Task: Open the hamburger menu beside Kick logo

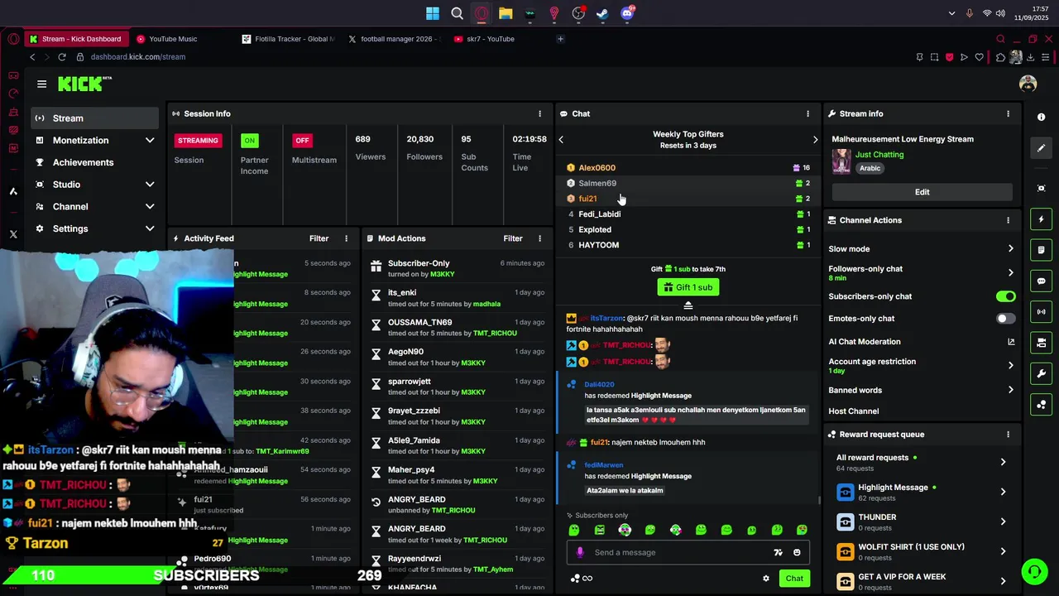Action: coord(41,84)
